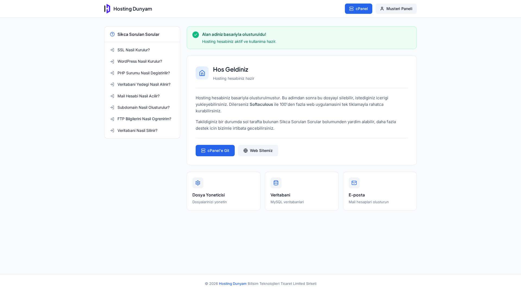This screenshot has height=293, width=521.
Task: Click 'Mail hesaplari olusturun' description text
Action: (369, 202)
